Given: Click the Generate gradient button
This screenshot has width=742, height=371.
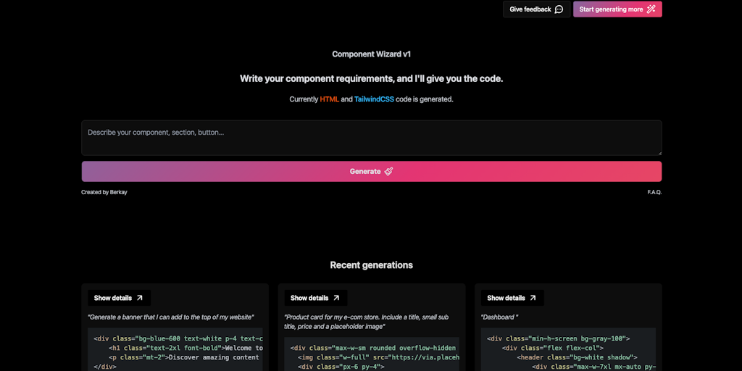Looking at the screenshot, I should 371,172.
